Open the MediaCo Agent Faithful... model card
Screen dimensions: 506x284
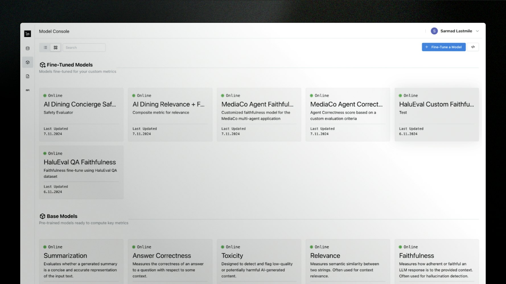[x=259, y=114]
